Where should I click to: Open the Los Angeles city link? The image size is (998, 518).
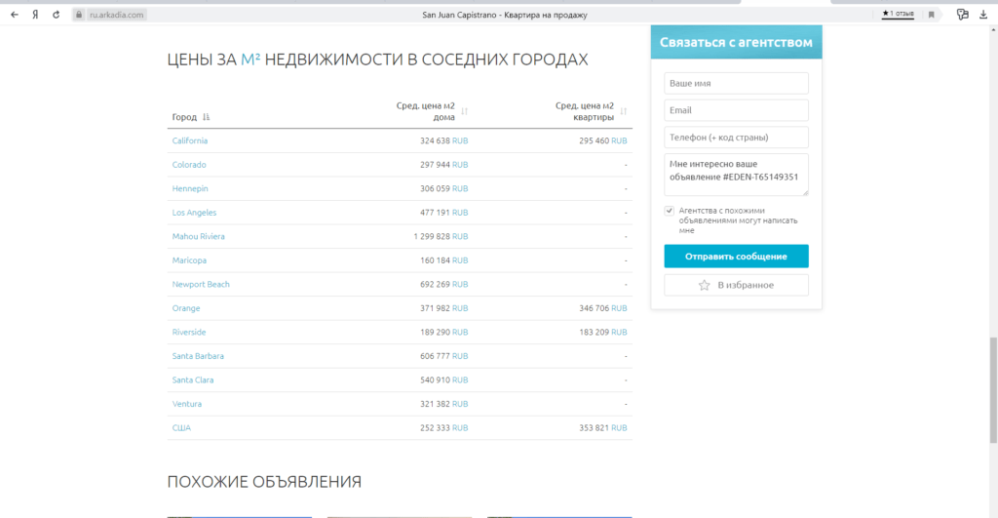pos(194,213)
